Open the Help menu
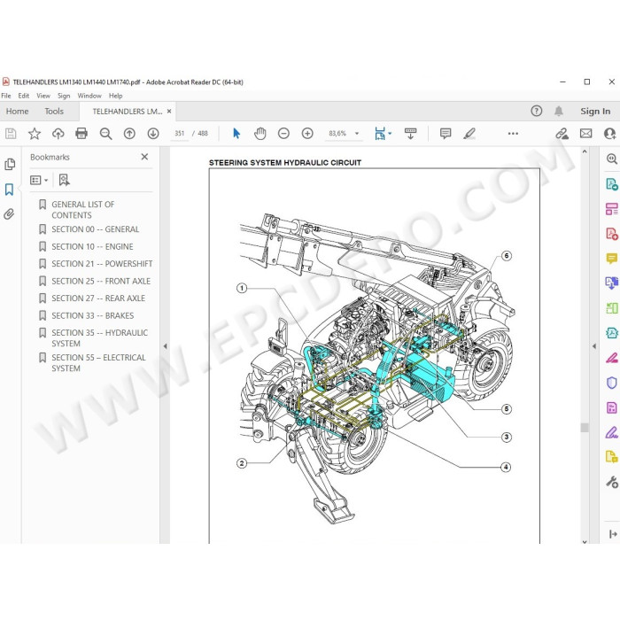This screenshot has width=620, height=620. click(115, 96)
